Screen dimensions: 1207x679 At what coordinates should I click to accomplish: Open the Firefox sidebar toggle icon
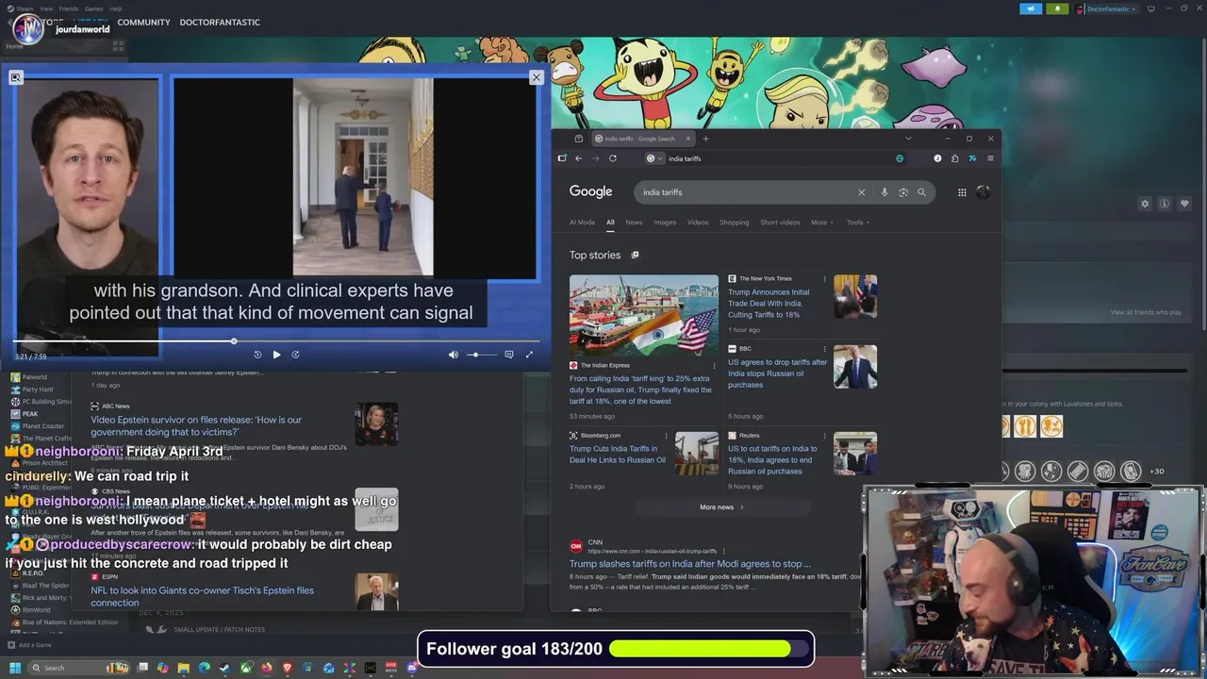pyautogui.click(x=562, y=158)
